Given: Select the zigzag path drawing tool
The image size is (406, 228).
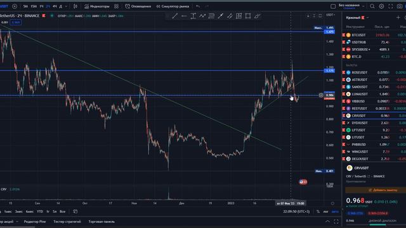Looking at the screenshot, I should (x=202, y=16).
